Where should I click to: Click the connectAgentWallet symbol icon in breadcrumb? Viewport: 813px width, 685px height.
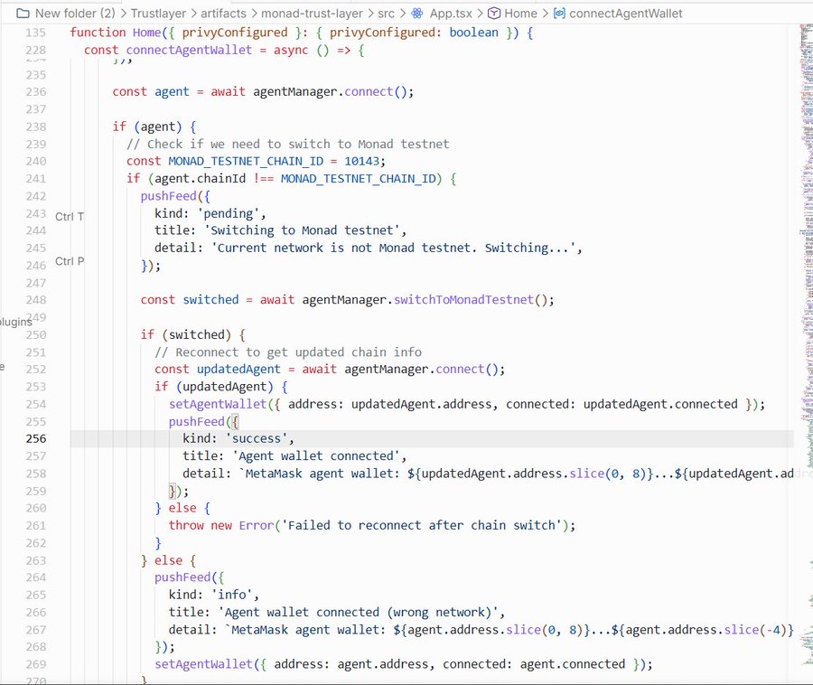pos(559,14)
